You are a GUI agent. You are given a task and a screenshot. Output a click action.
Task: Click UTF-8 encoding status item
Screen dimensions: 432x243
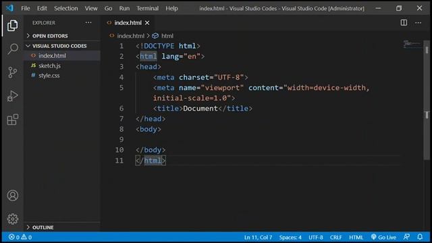(316, 237)
